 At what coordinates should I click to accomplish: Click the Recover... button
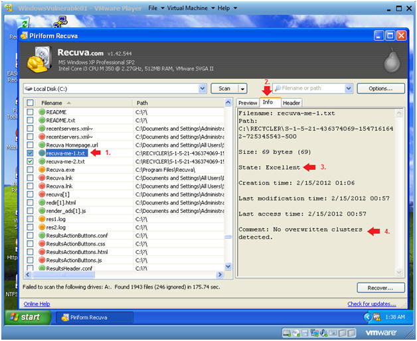click(380, 288)
